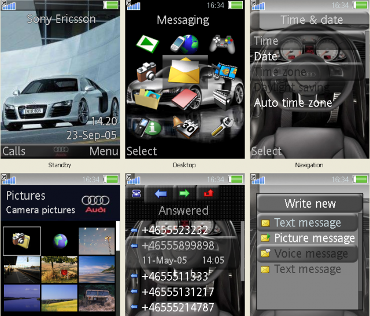Open Camera pictures folder thumbnail
370x316 pixels.
22,241
